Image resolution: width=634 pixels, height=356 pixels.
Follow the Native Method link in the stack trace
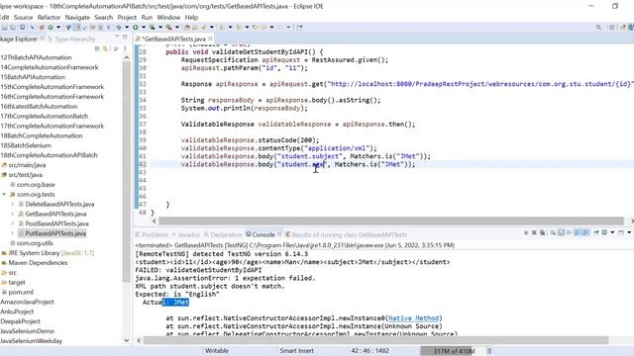pos(414,318)
